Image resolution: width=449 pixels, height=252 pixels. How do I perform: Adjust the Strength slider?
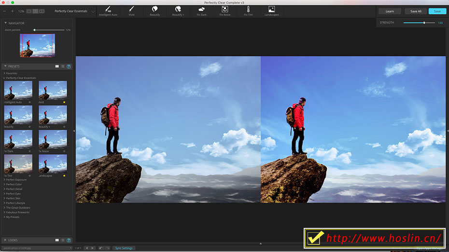[x=424, y=23]
